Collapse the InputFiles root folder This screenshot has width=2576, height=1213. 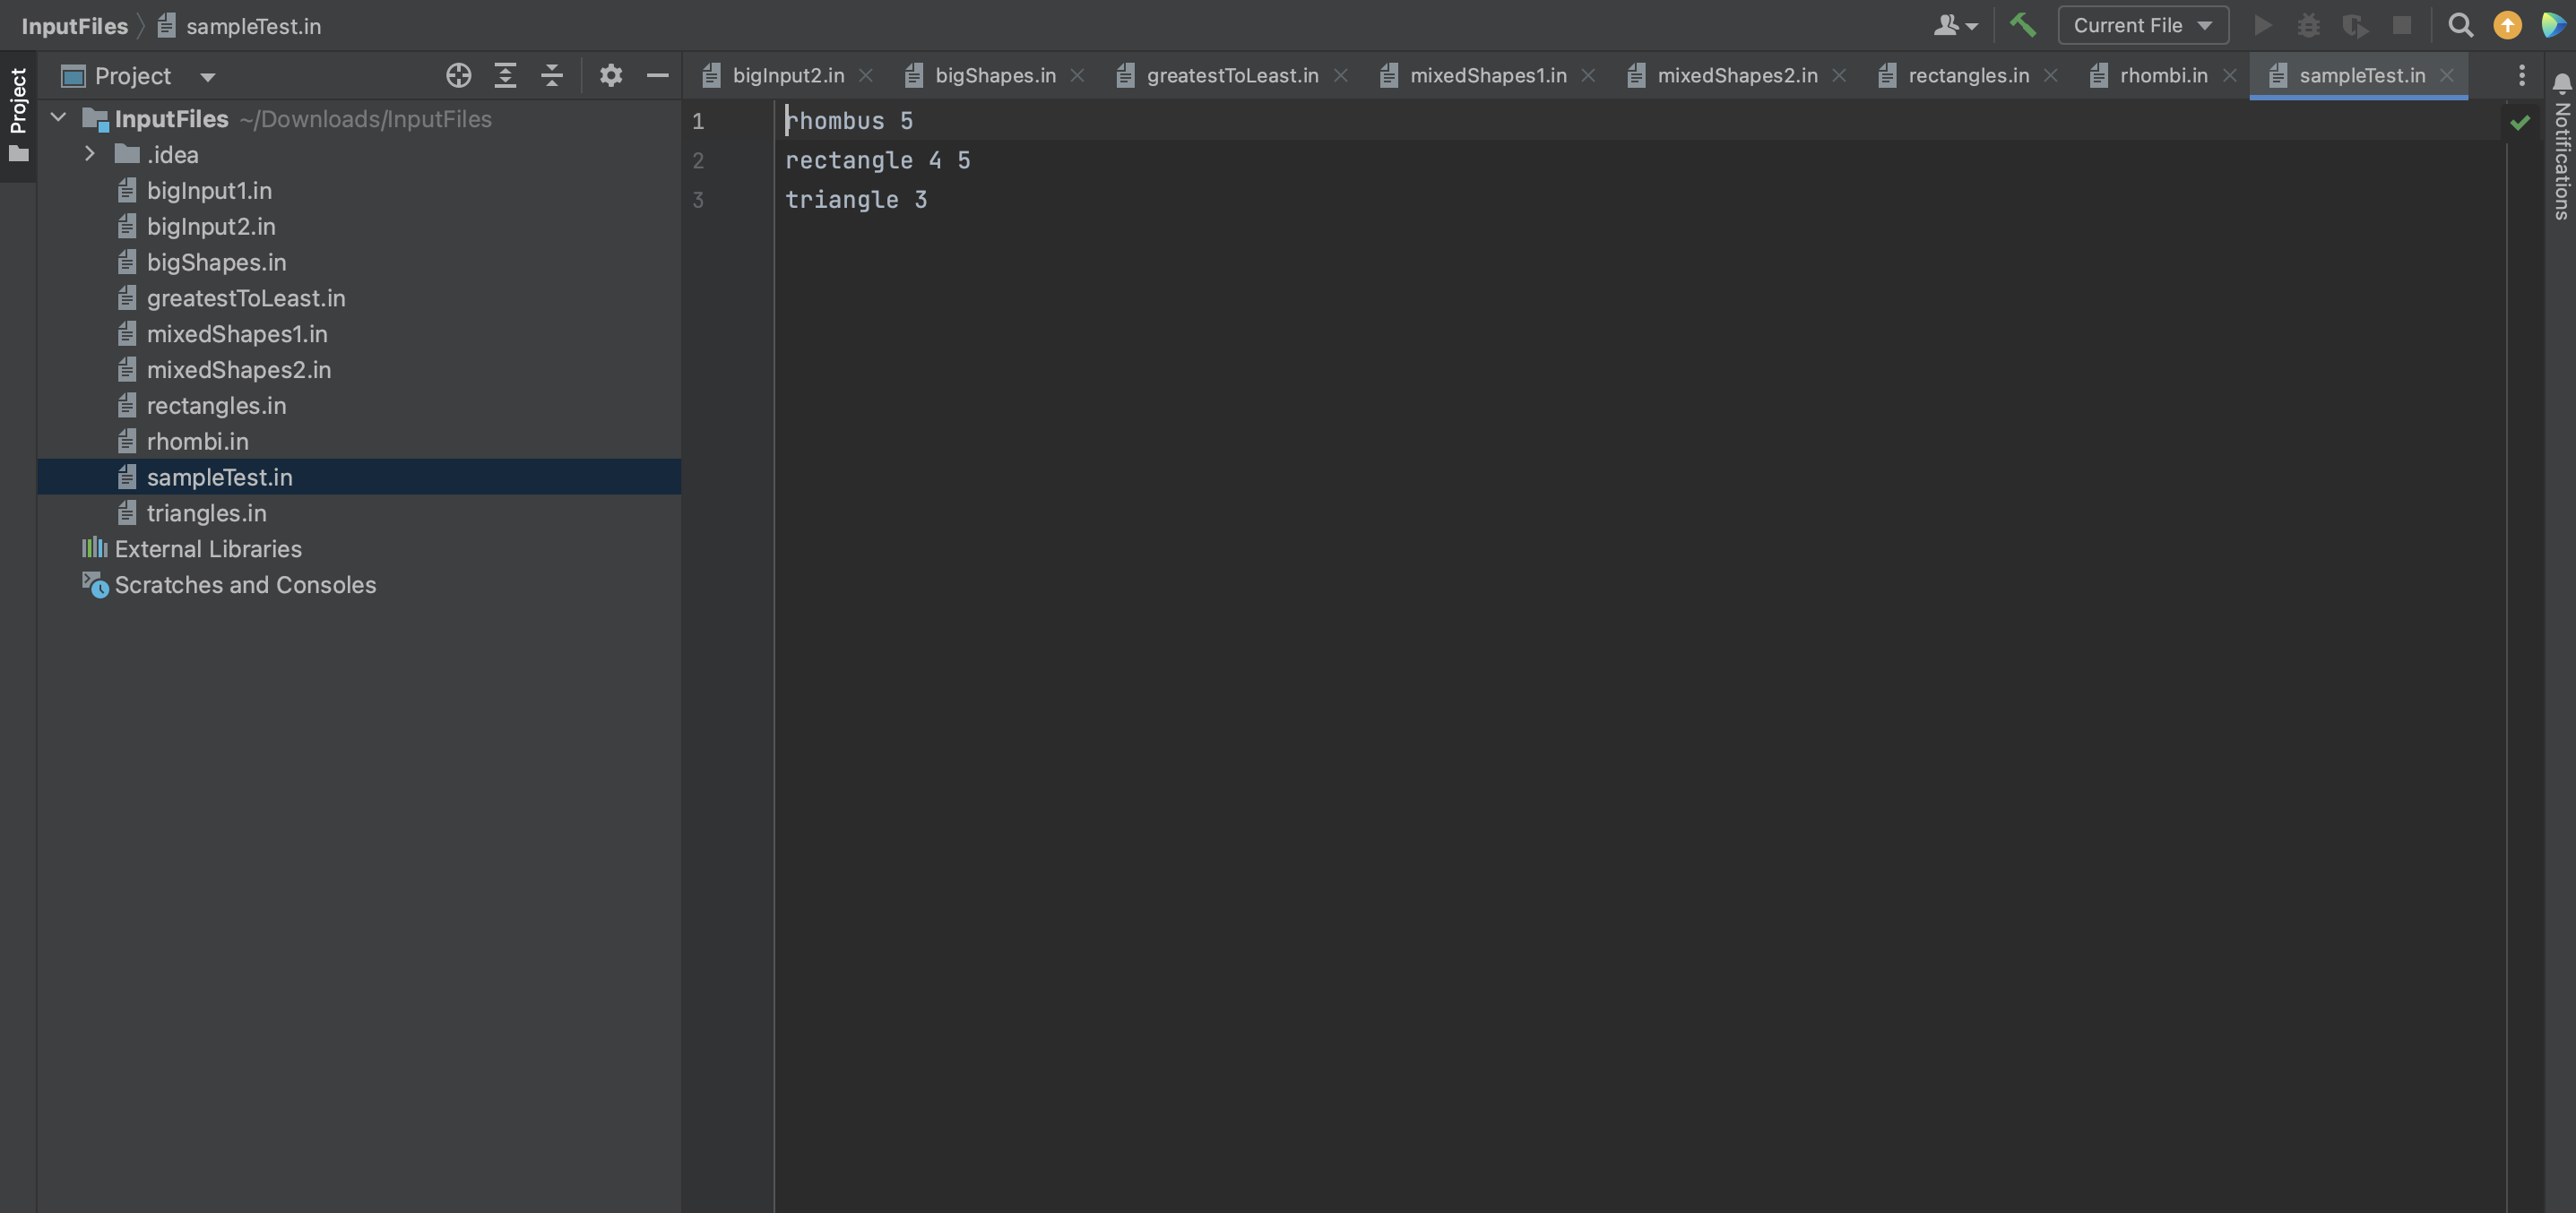click(58, 118)
